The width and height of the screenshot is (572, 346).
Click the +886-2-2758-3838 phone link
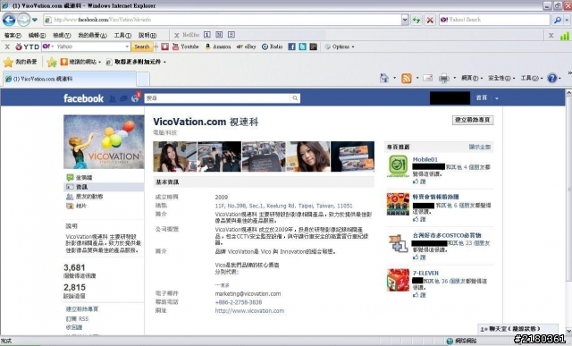tap(239, 302)
